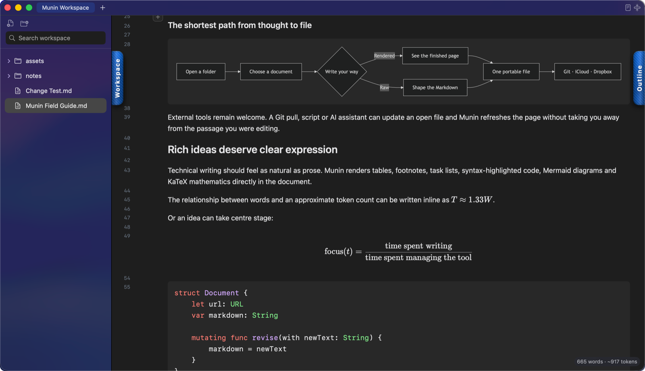Click the search magnifier icon
Image resolution: width=645 pixels, height=371 pixels.
(12, 38)
